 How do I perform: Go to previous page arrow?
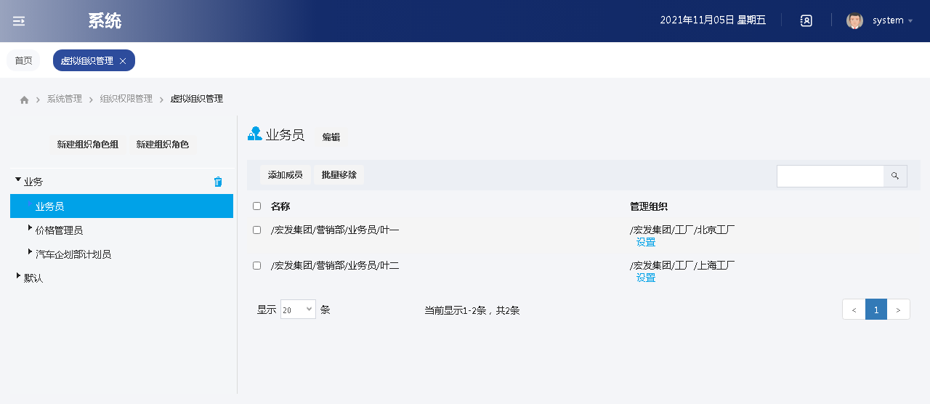pyautogui.click(x=854, y=310)
